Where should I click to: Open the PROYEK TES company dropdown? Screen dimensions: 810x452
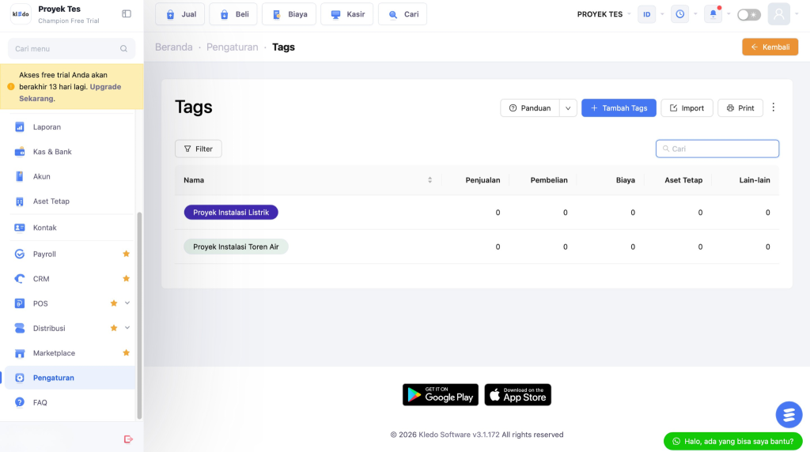click(x=604, y=14)
